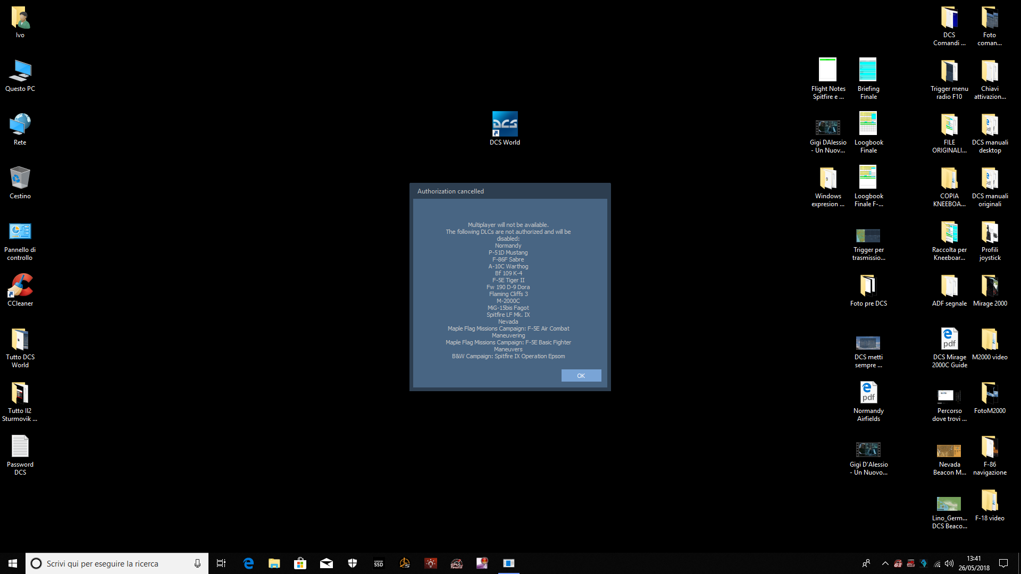Launch Microsoft Edge from taskbar
Image resolution: width=1021 pixels, height=574 pixels.
248,563
